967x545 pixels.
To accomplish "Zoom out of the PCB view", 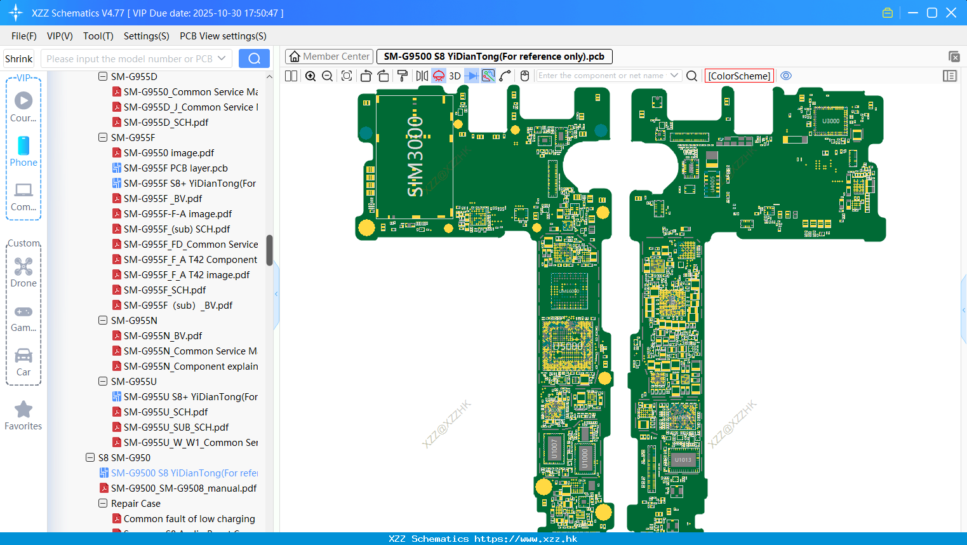I will pos(327,76).
